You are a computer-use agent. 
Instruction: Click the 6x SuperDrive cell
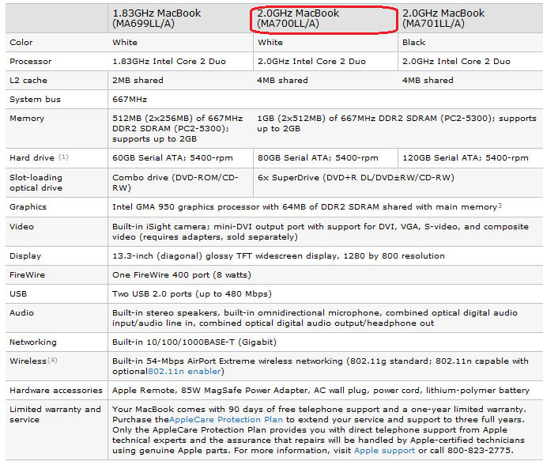click(x=355, y=178)
